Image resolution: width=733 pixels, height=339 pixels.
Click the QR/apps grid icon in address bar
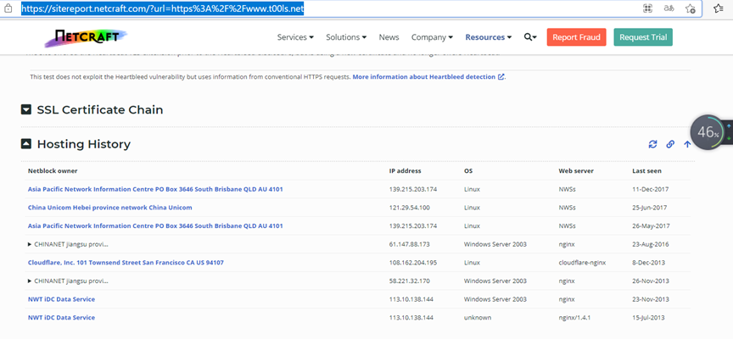click(647, 8)
